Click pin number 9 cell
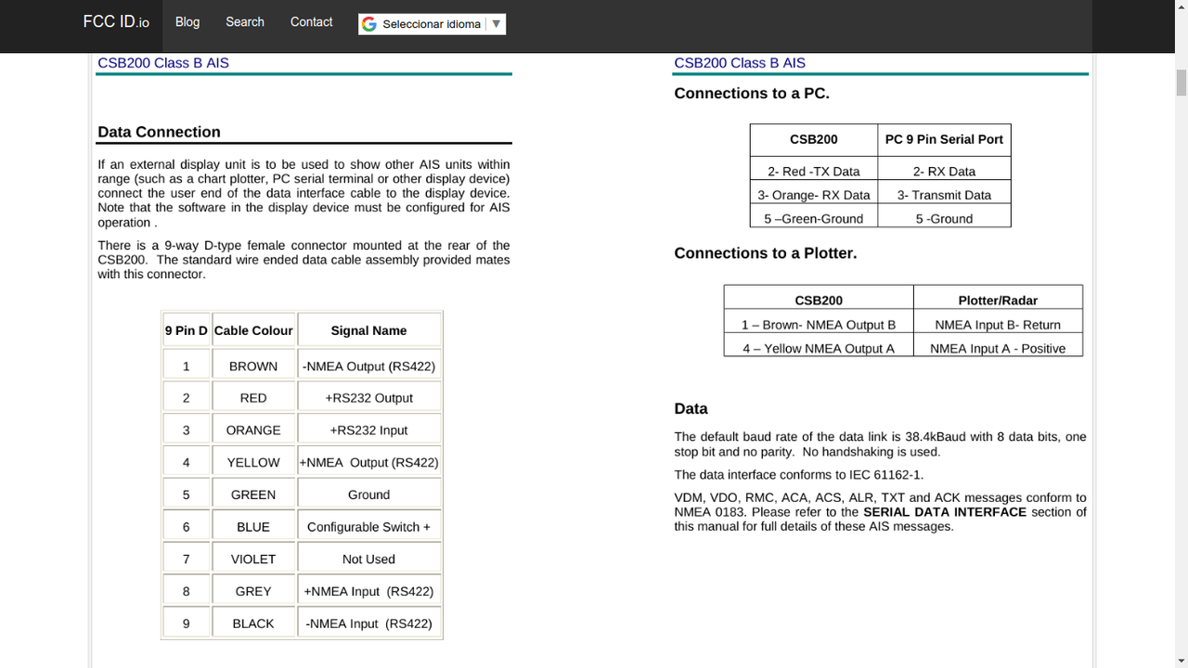The width and height of the screenshot is (1188, 668). click(187, 623)
